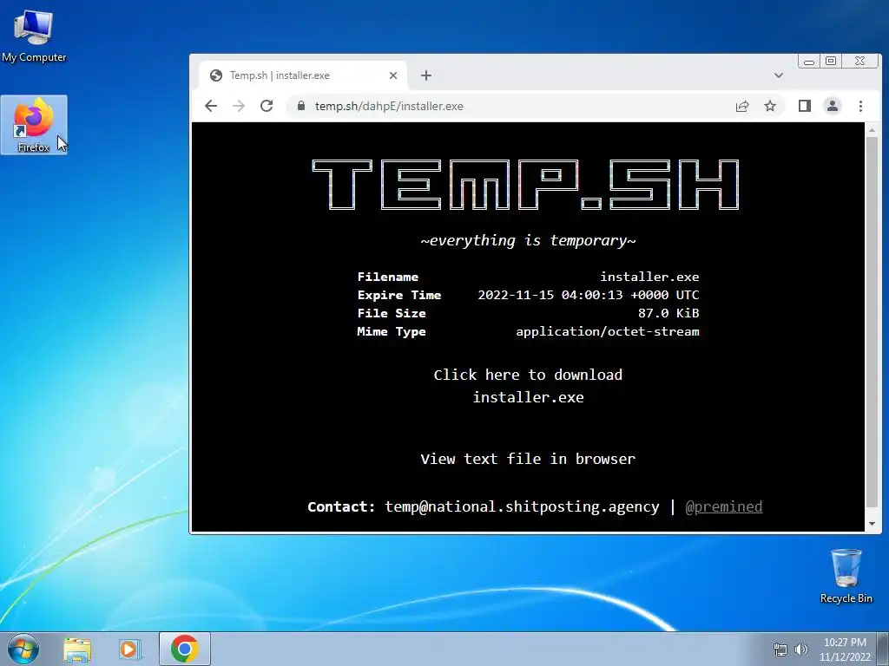Screen dimensions: 889x666
Task: Open the network tray icon
Action: (x=780, y=650)
